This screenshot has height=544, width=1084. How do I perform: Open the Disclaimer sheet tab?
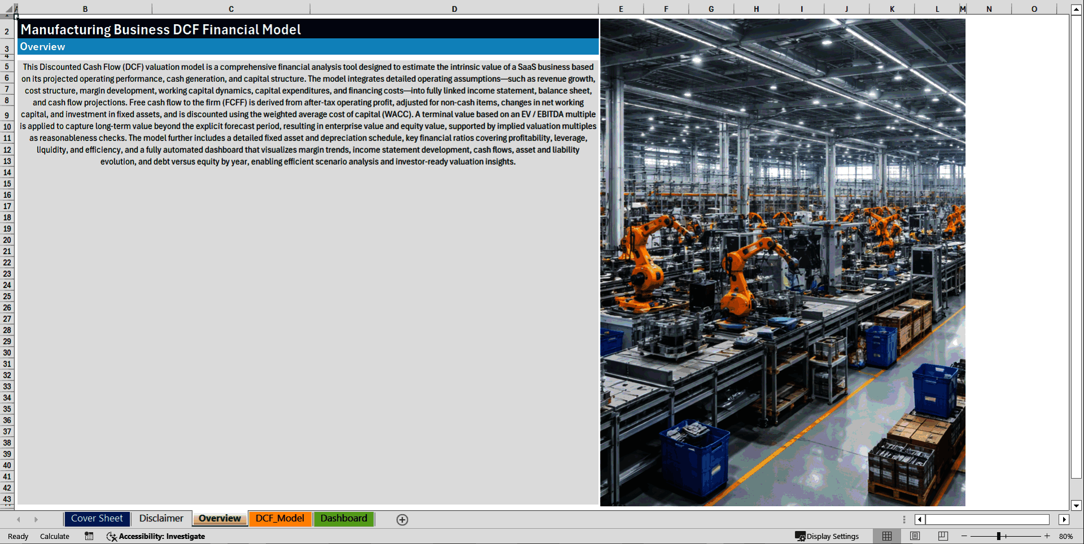coord(161,519)
